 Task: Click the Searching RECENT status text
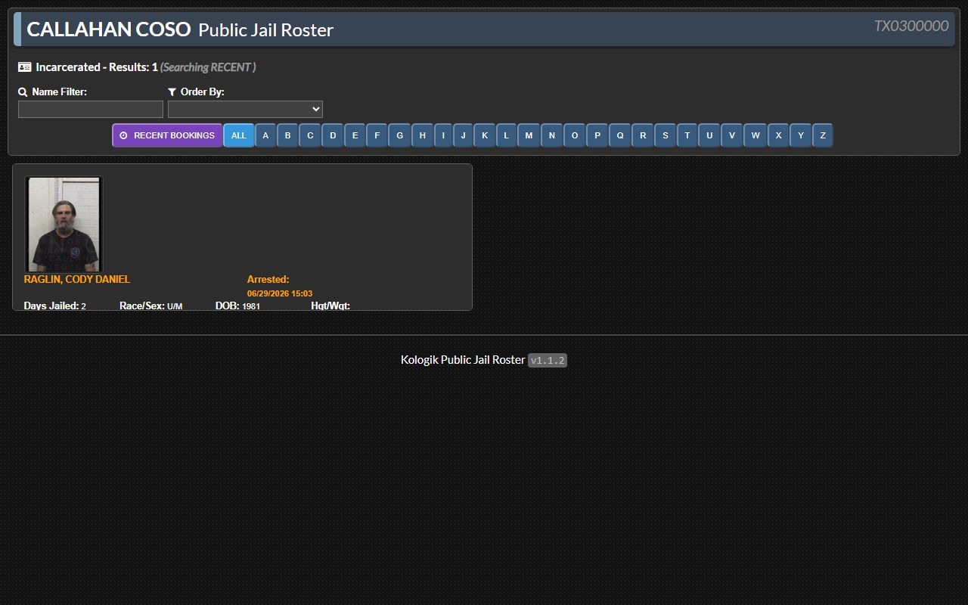pos(208,67)
